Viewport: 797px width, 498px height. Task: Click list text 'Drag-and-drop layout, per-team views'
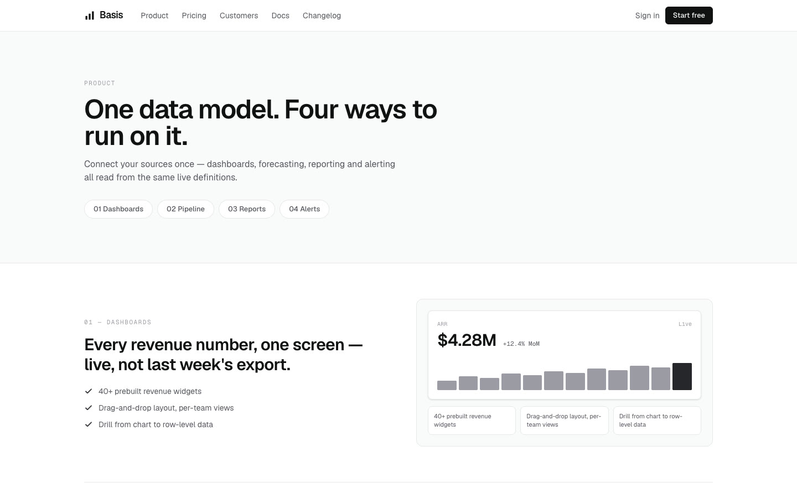[166, 408]
